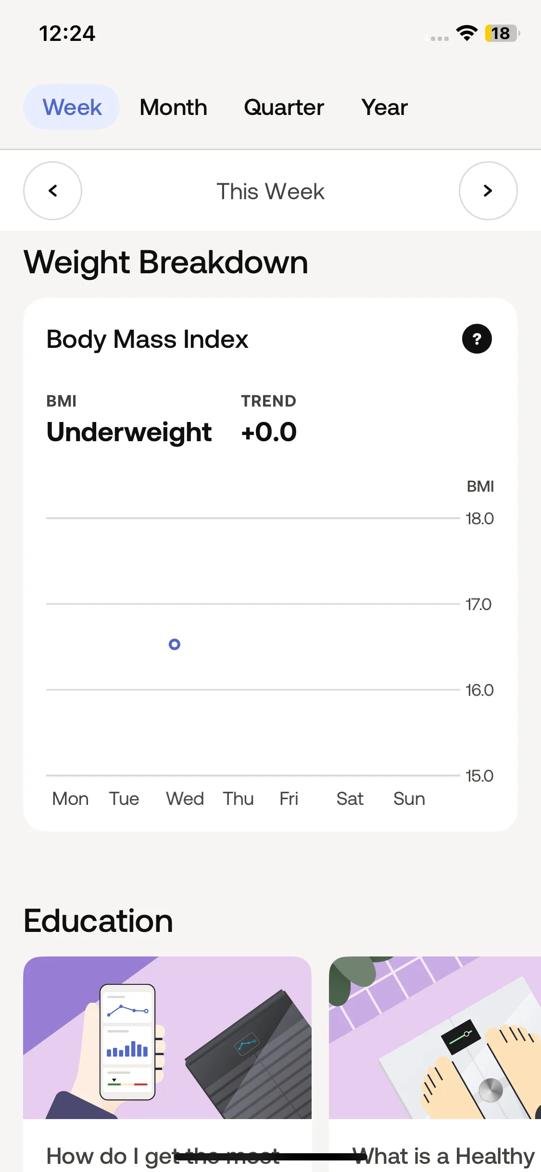Switch to Quarter view
This screenshot has height=1172, width=541.
(284, 107)
